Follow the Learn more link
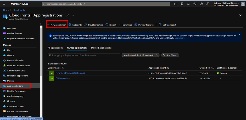Screen dimensions: 246x120 point(180,38)
